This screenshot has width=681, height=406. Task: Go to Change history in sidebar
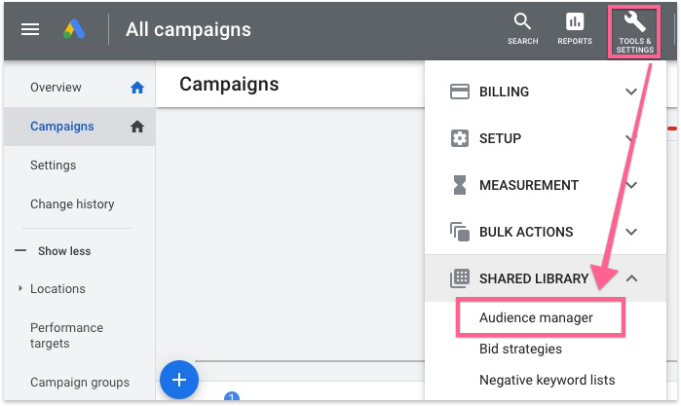pyautogui.click(x=72, y=204)
